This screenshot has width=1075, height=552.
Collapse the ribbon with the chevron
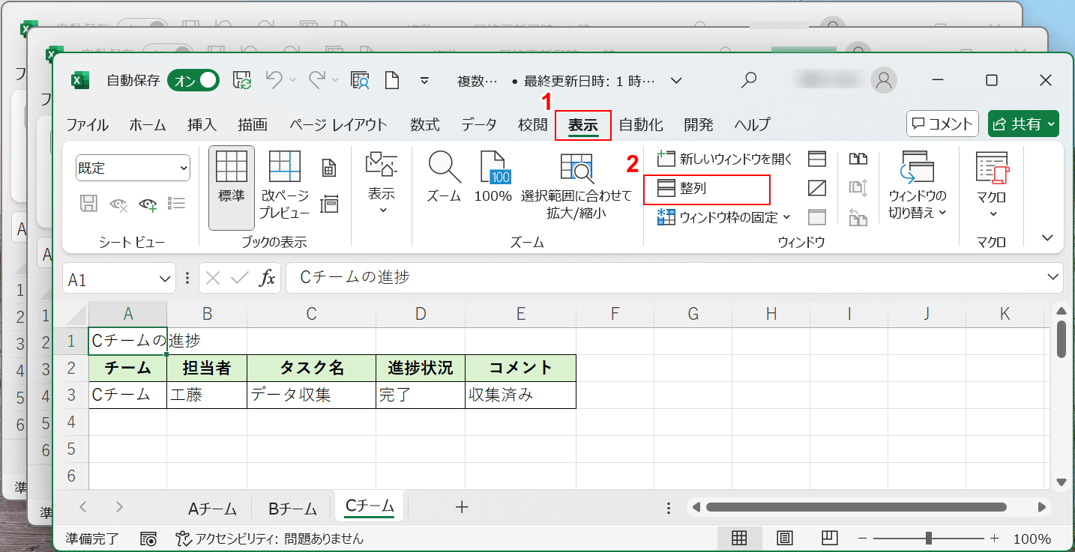[x=1047, y=238]
